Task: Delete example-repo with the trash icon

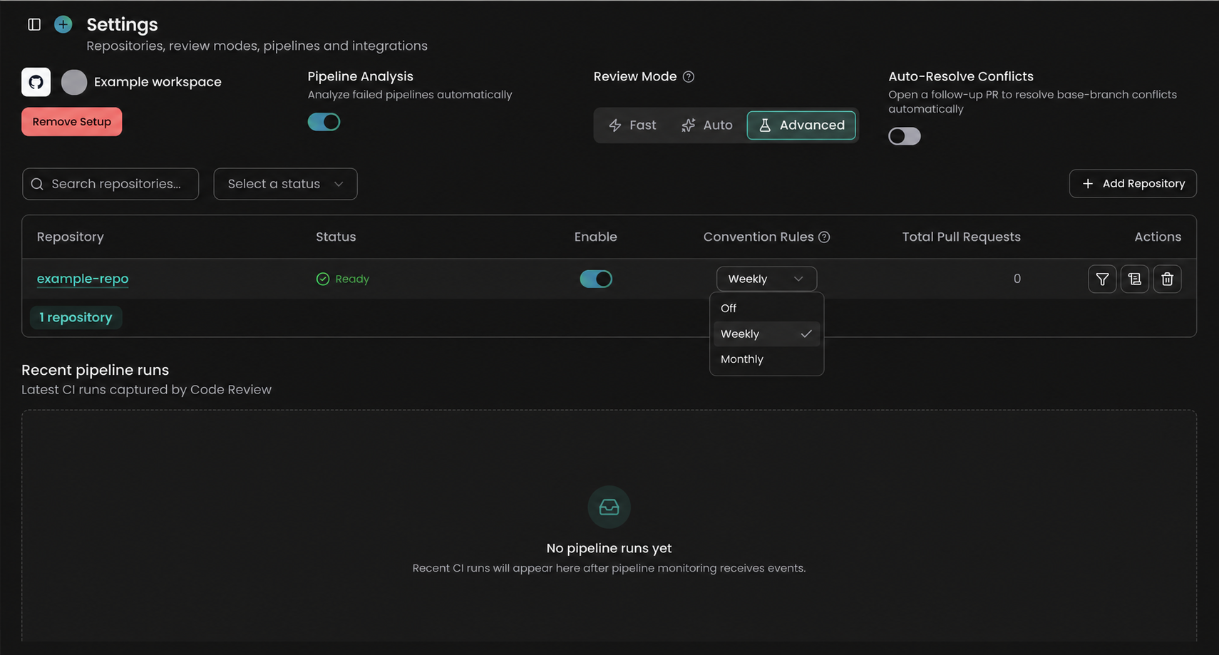Action: point(1167,279)
